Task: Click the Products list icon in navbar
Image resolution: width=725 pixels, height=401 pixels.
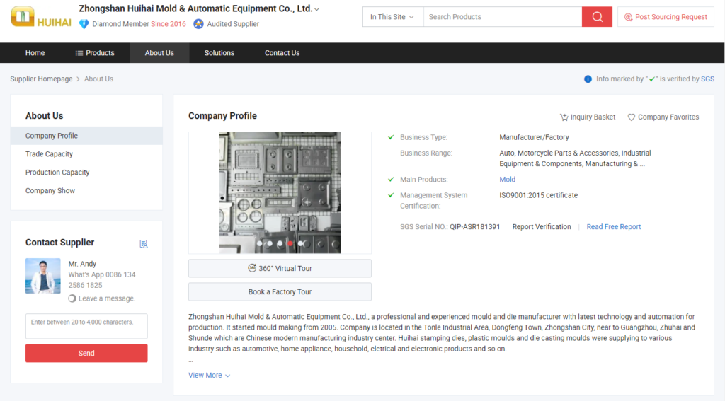Action: pos(79,53)
